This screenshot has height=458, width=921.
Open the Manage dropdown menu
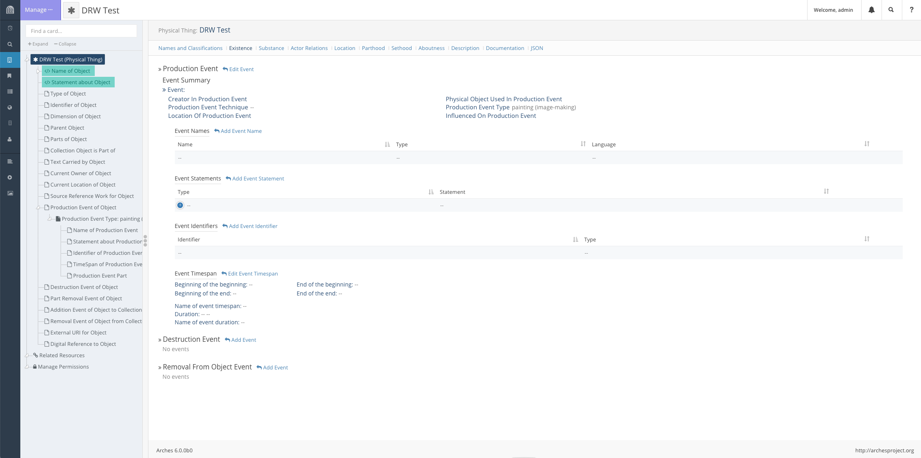[x=38, y=9]
